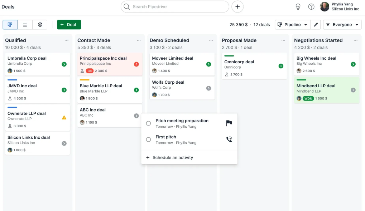Click the '25 350 $' pipeline total
365x211 pixels.
point(239,25)
